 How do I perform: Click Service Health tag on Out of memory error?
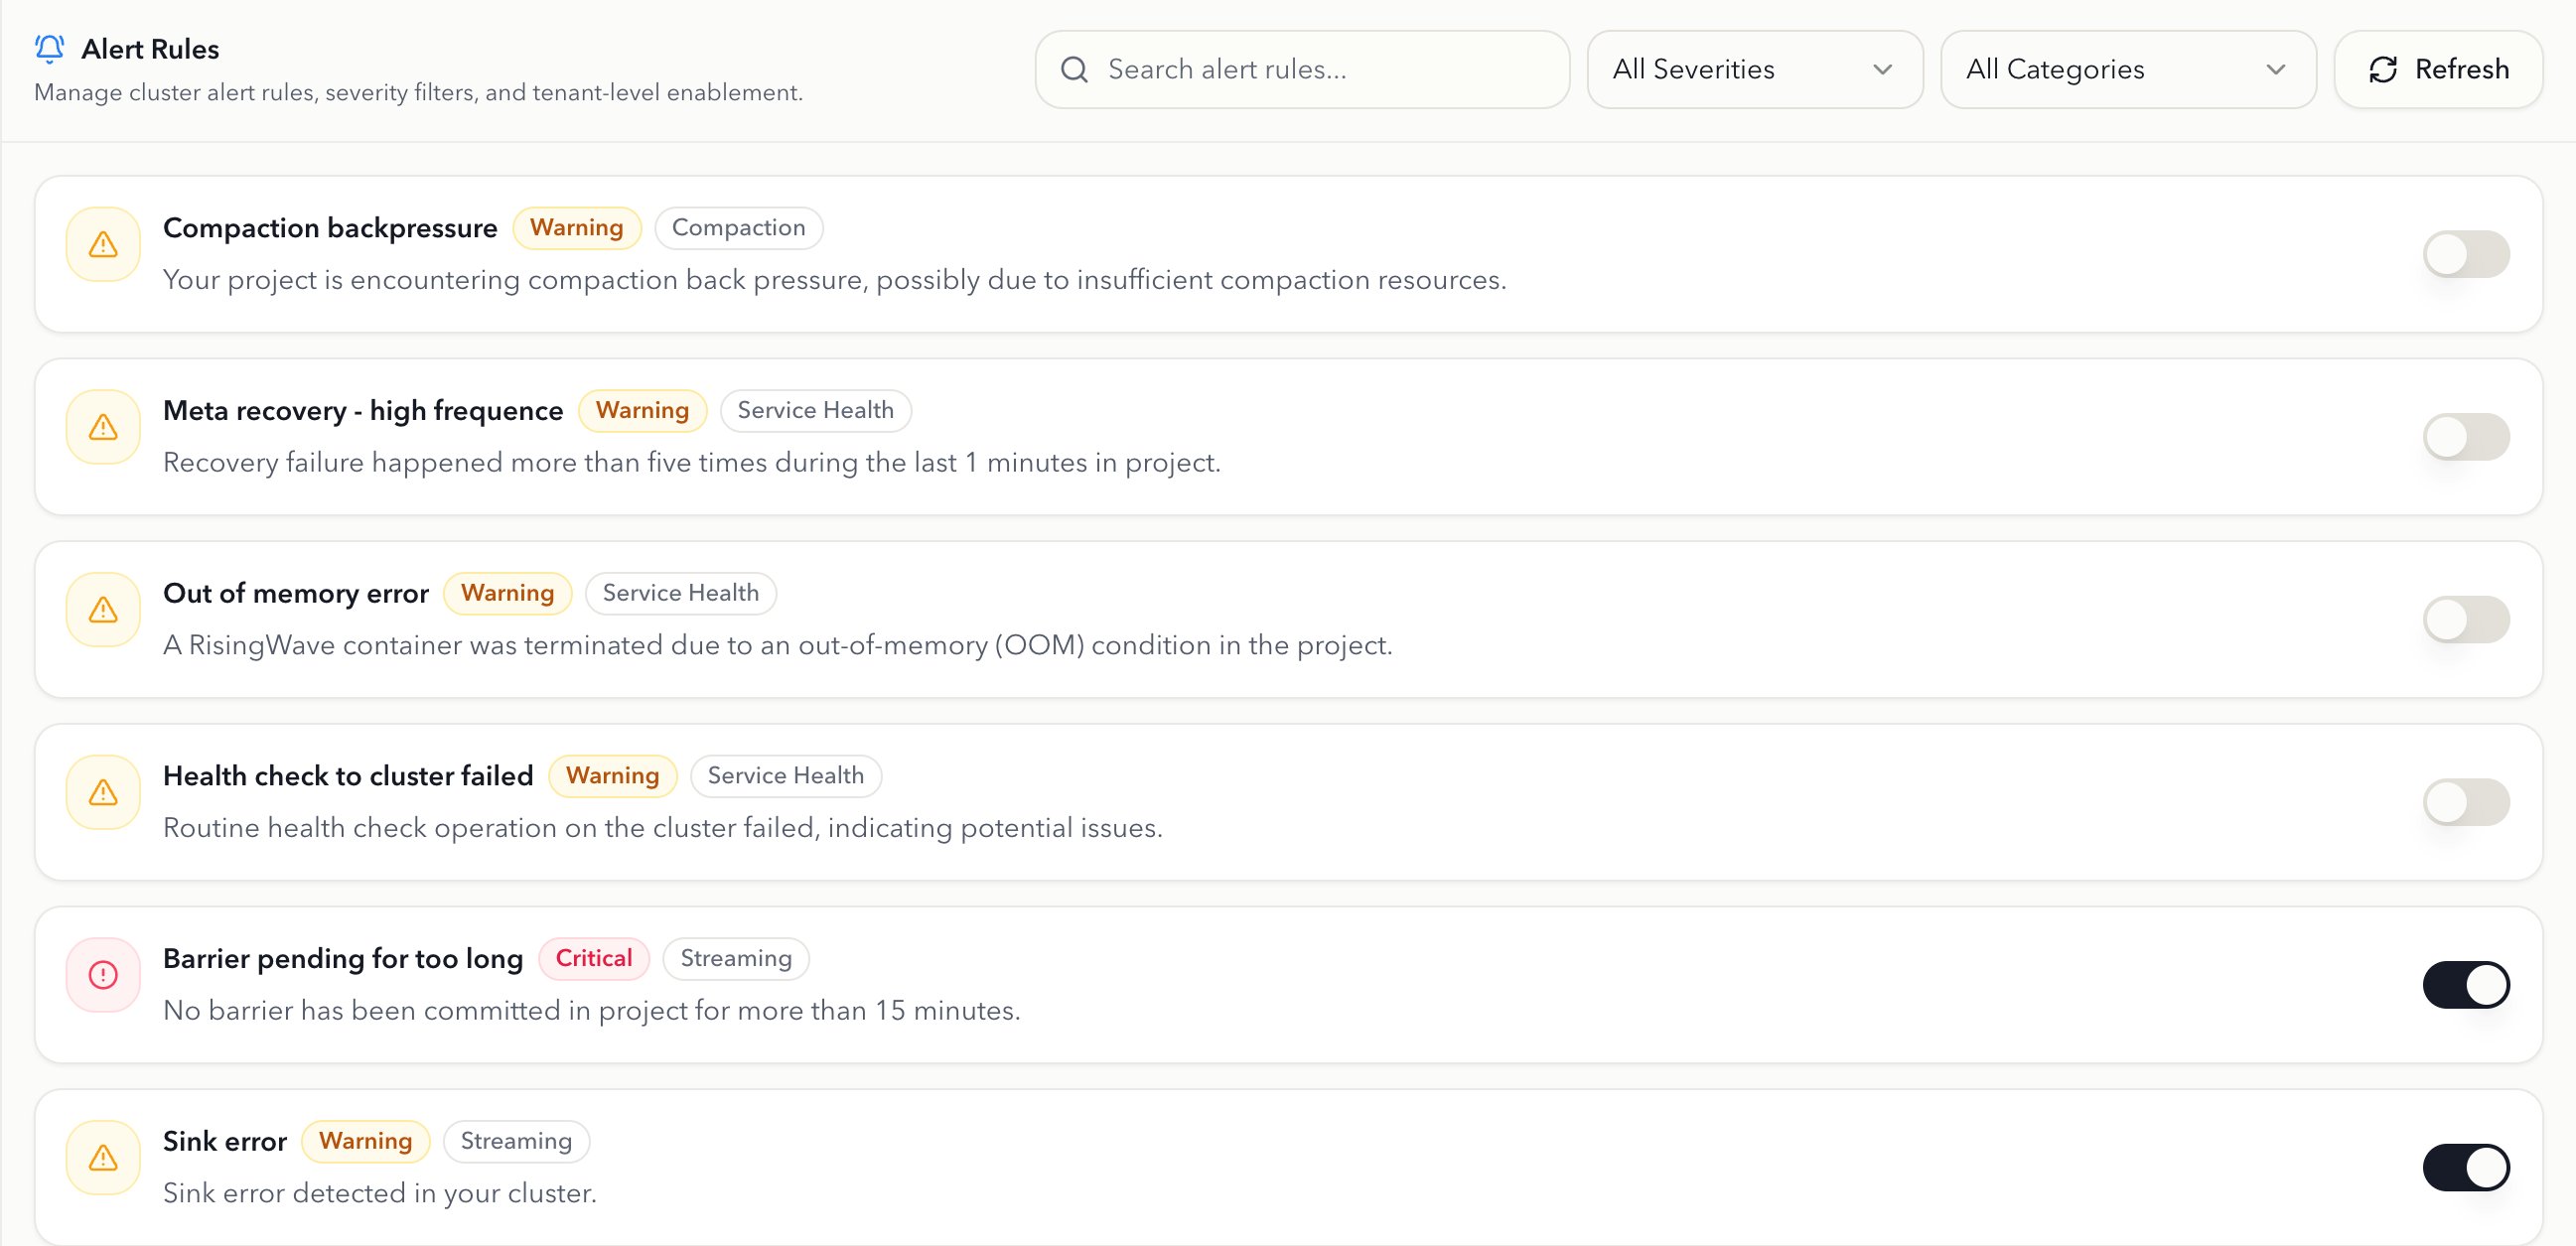[x=680, y=593]
